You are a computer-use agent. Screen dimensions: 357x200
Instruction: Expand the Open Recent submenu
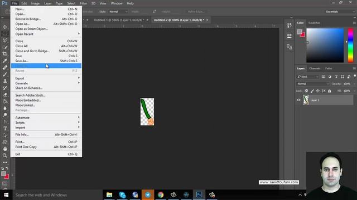click(46, 34)
